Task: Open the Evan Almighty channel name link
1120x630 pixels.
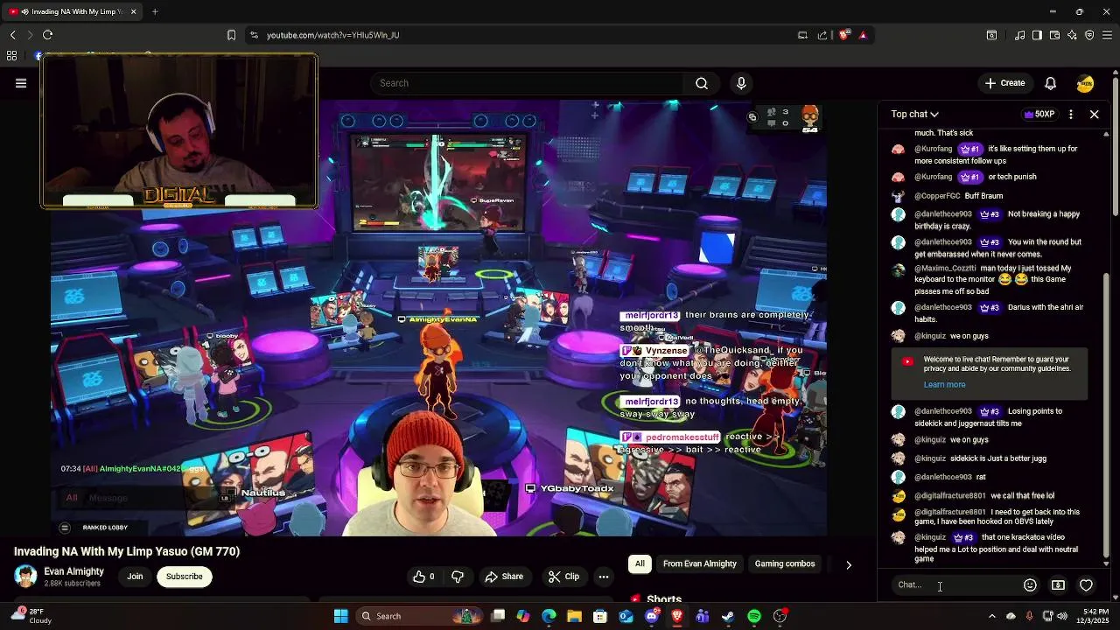Action: pos(73,571)
